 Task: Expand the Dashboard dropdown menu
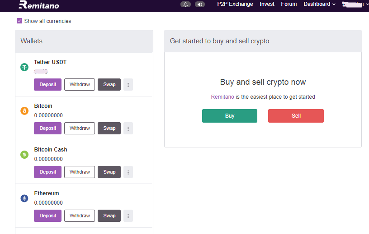pyautogui.click(x=319, y=4)
